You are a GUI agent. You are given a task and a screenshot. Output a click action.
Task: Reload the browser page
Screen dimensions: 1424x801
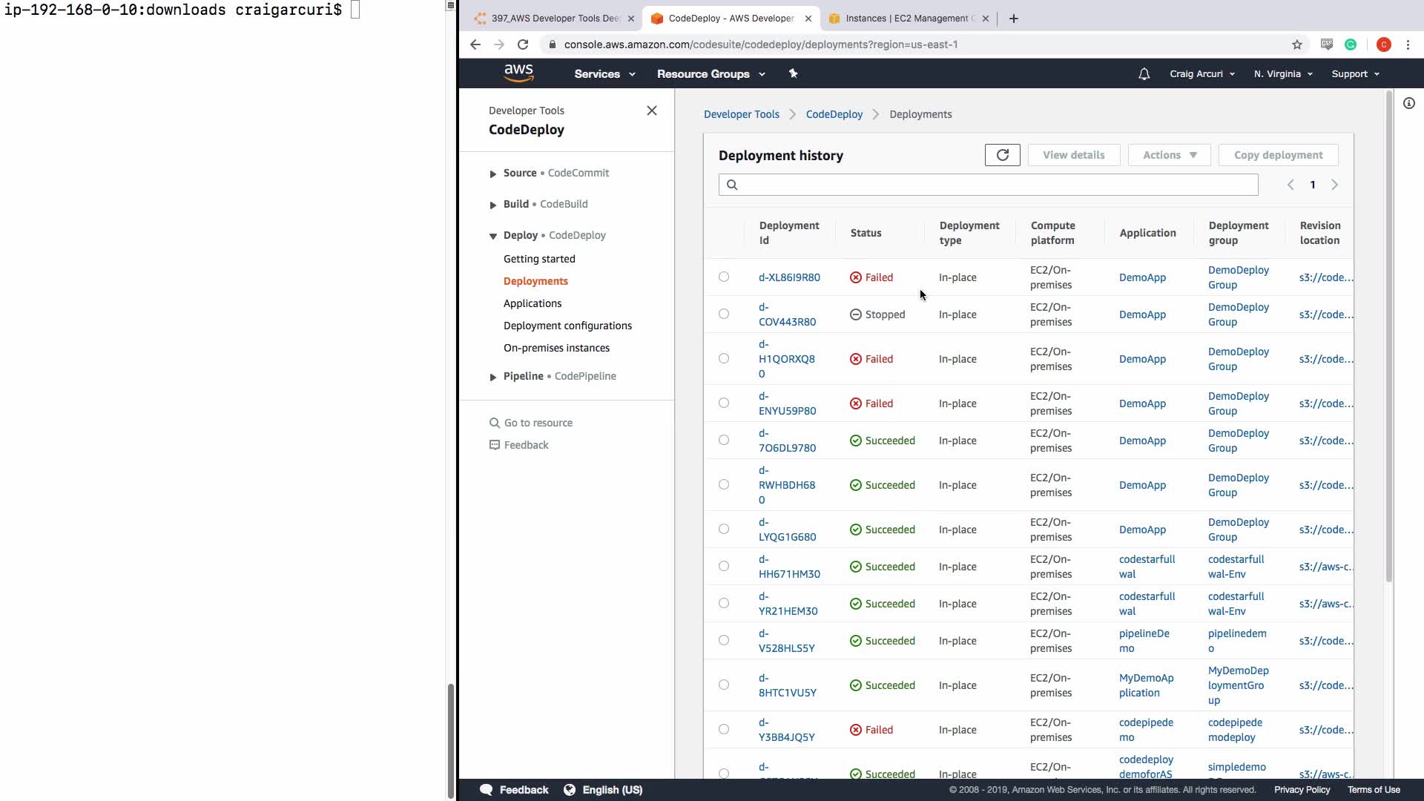tap(523, 44)
